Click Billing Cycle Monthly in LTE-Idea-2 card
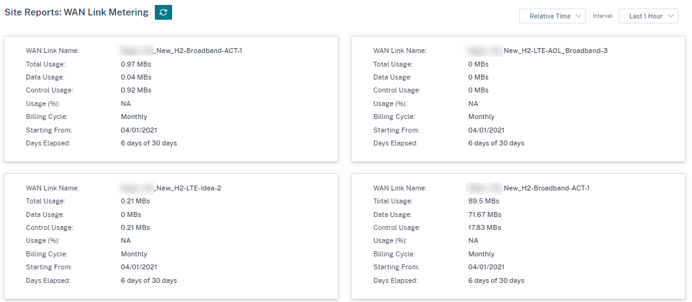 [134, 254]
